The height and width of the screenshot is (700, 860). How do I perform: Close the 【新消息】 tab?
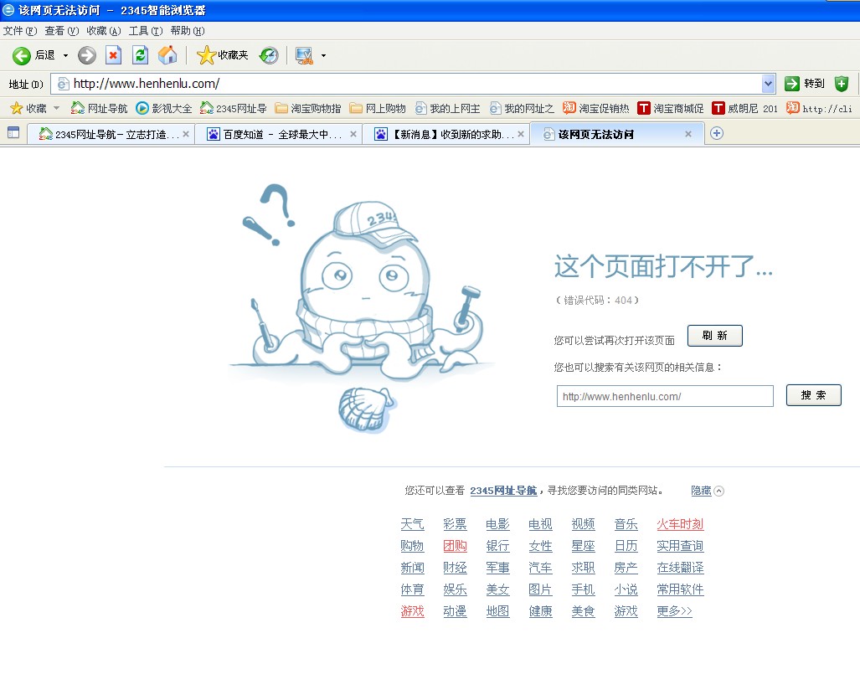[x=521, y=134]
